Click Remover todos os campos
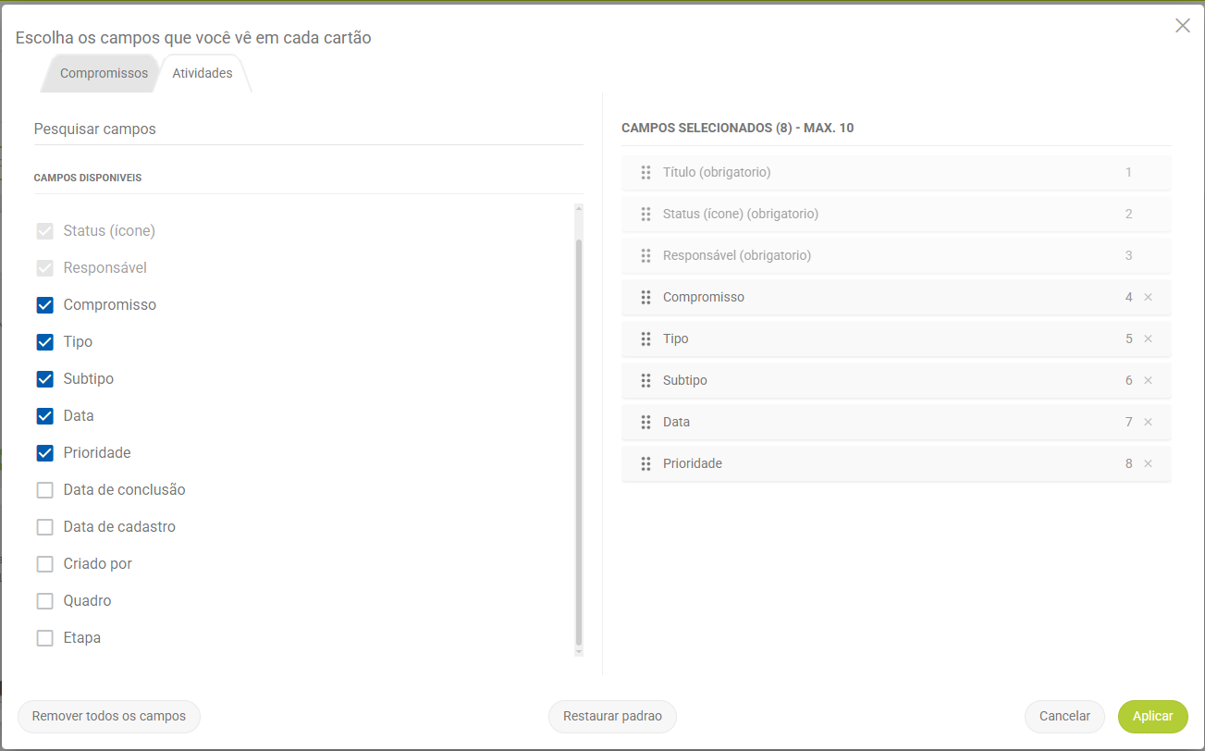This screenshot has width=1205, height=751. pyautogui.click(x=109, y=716)
